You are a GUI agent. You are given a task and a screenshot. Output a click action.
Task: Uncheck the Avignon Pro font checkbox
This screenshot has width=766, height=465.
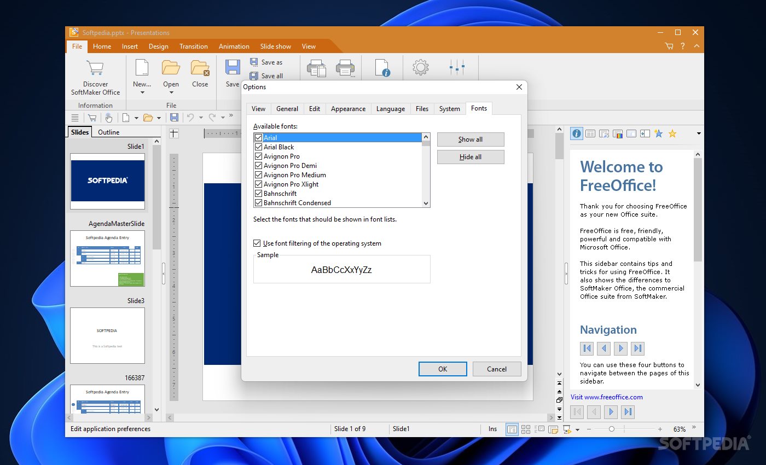[258, 156]
